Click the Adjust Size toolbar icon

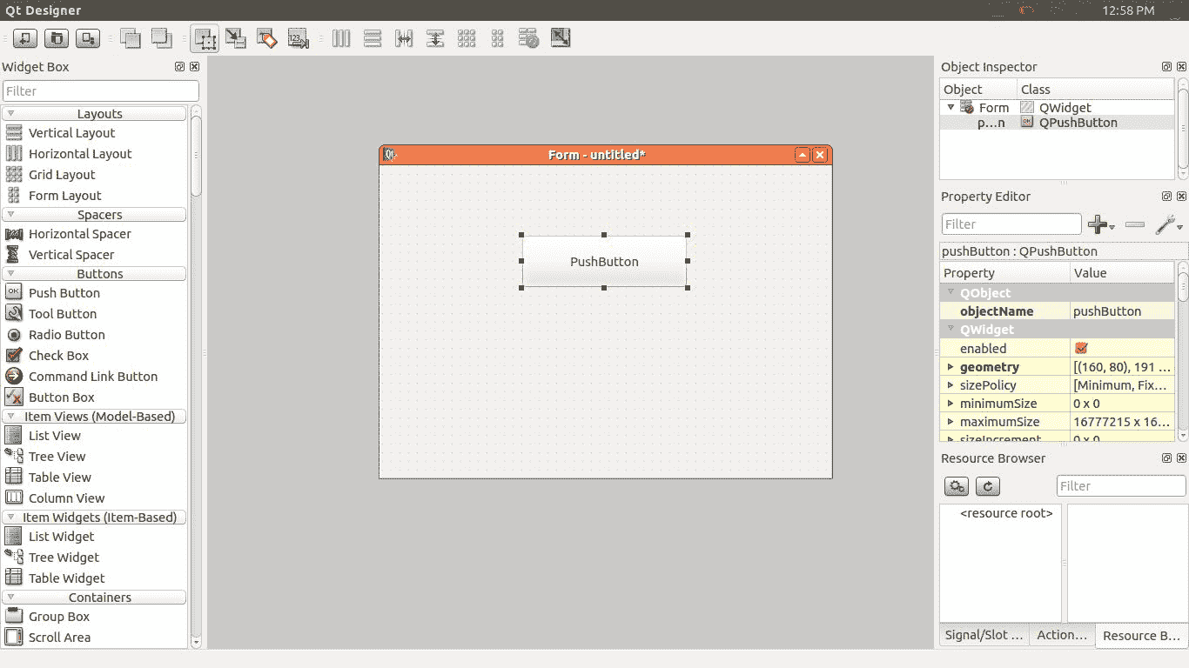tap(561, 38)
